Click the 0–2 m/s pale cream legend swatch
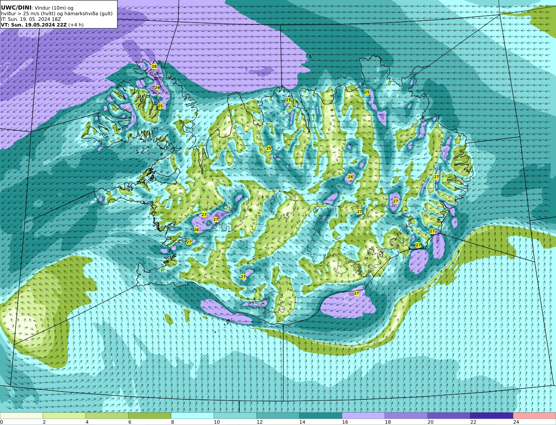 pos(21,415)
